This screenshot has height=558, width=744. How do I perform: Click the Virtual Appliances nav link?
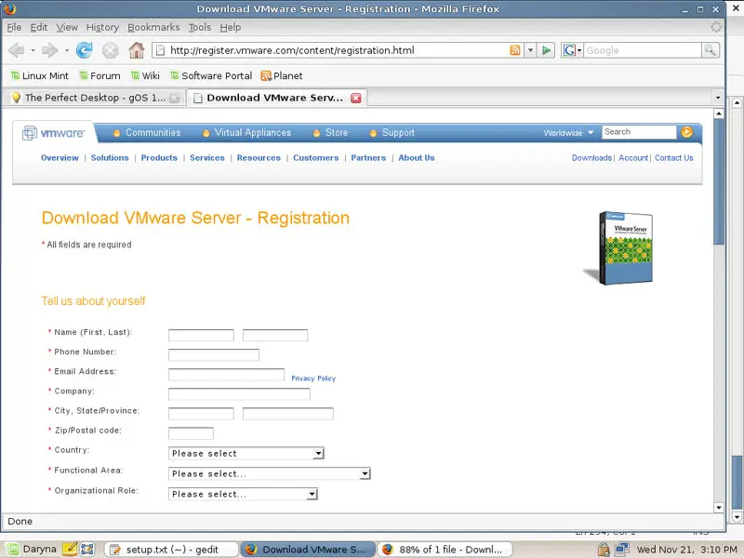click(x=252, y=133)
